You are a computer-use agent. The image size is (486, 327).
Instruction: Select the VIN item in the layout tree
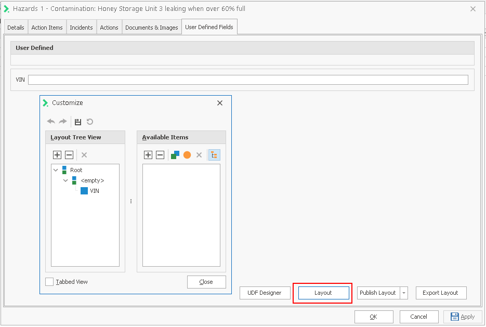[x=94, y=191]
